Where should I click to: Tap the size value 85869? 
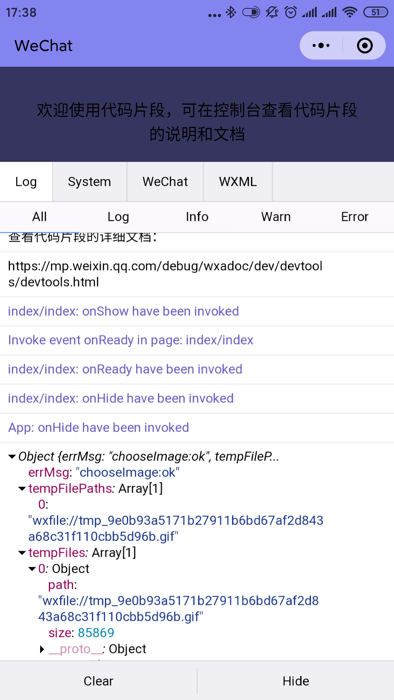96,633
